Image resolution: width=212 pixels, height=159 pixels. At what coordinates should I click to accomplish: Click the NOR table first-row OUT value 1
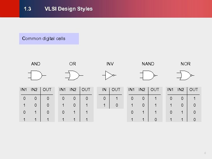194,98
